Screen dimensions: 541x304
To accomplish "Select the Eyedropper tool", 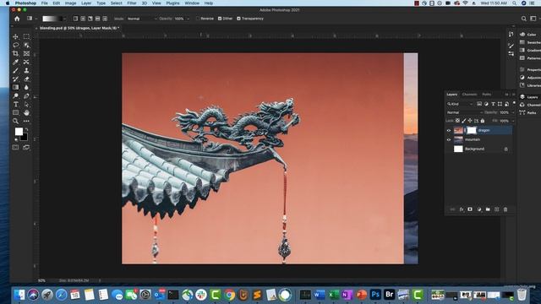I will [15, 62].
